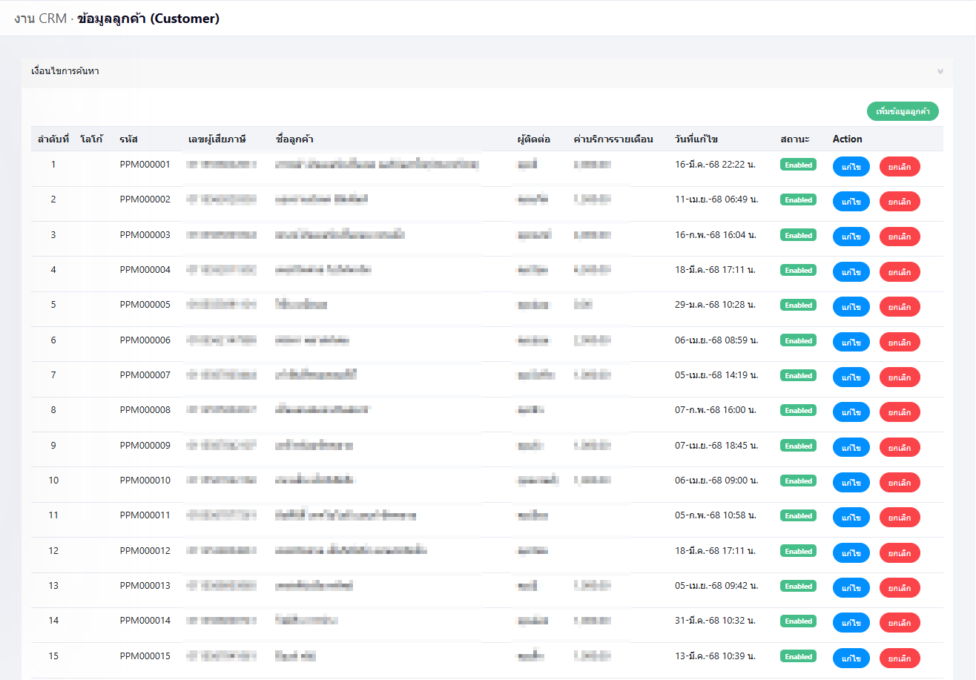The height and width of the screenshot is (680, 976).
Task: Click the green add customer button
Action: coord(903,111)
